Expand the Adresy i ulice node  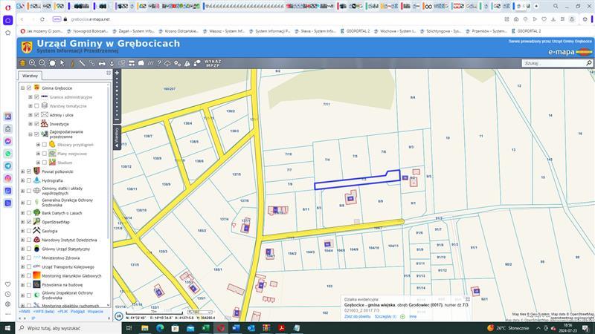pos(30,115)
